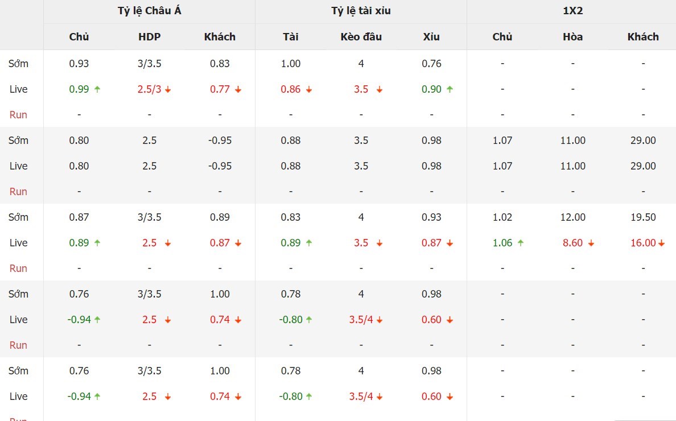The height and width of the screenshot is (421, 676).
Task: Click the up arrow beside 1.06
Action: tap(521, 243)
